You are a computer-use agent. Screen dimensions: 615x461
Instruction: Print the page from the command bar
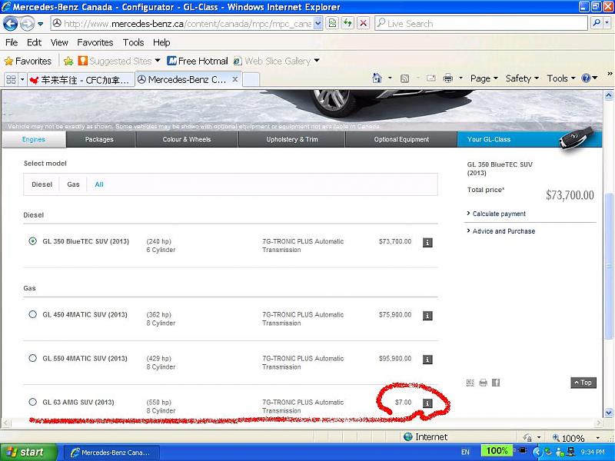[x=447, y=78]
